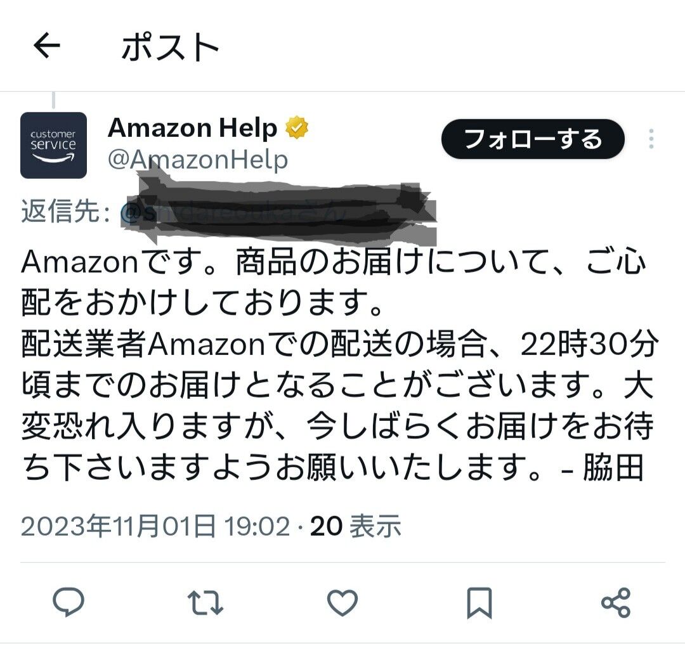Viewport: 685px width, 658px height.
Task: Tap the 返信先 reply-to label
Action: (x=65, y=211)
